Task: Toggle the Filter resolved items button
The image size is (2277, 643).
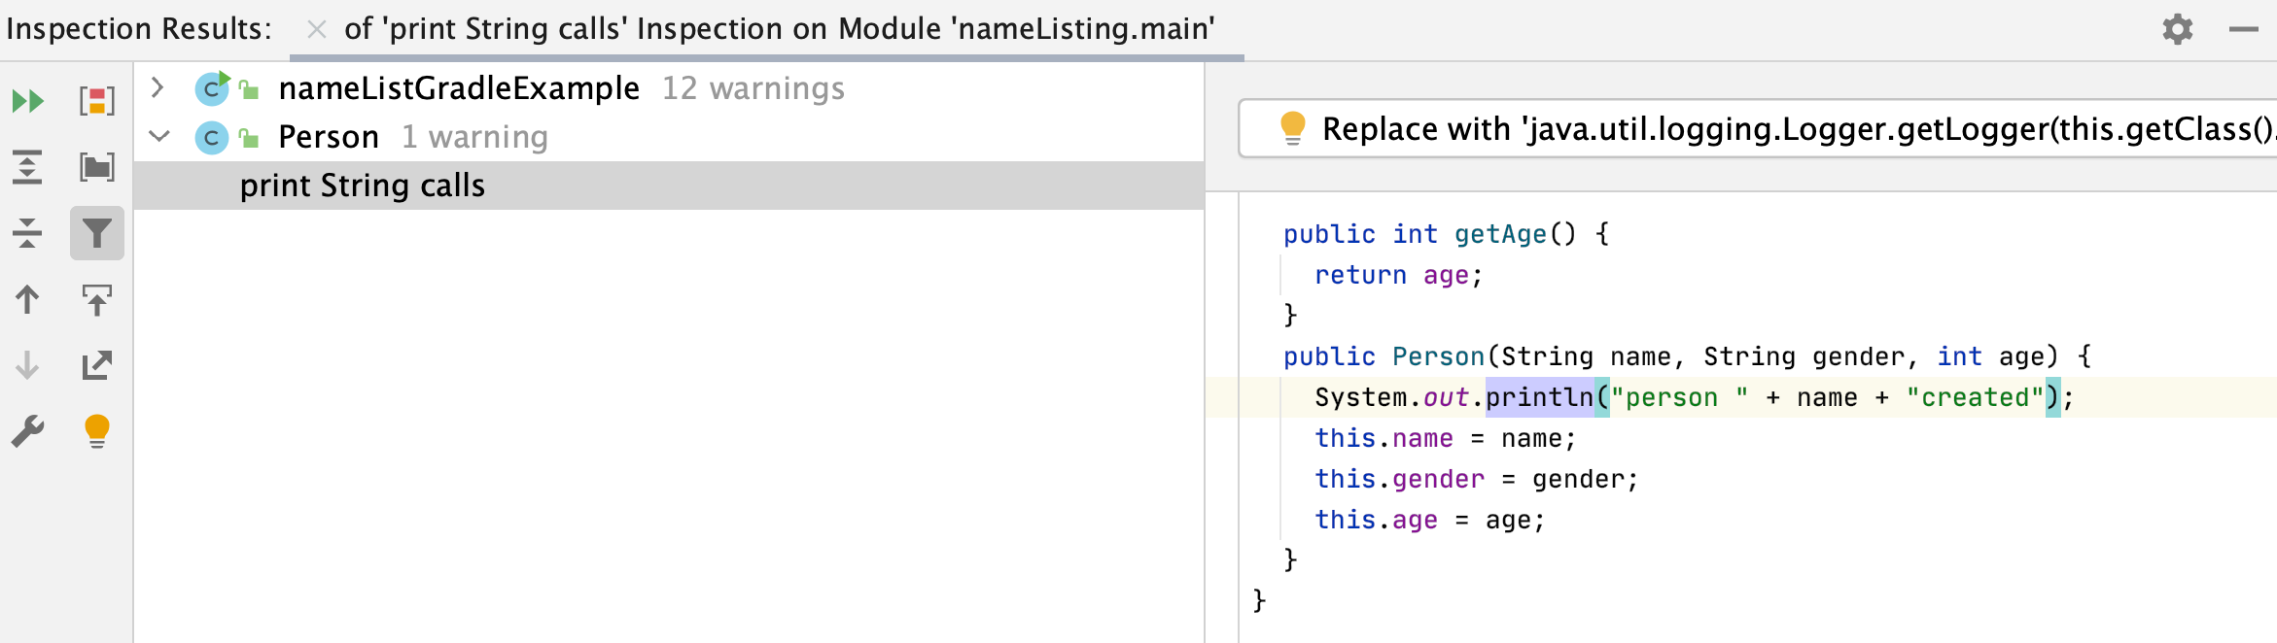Action: pos(97,233)
